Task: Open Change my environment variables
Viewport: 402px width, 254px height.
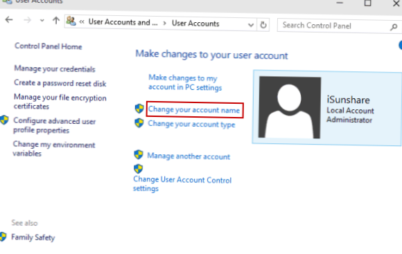Action: pos(54,149)
